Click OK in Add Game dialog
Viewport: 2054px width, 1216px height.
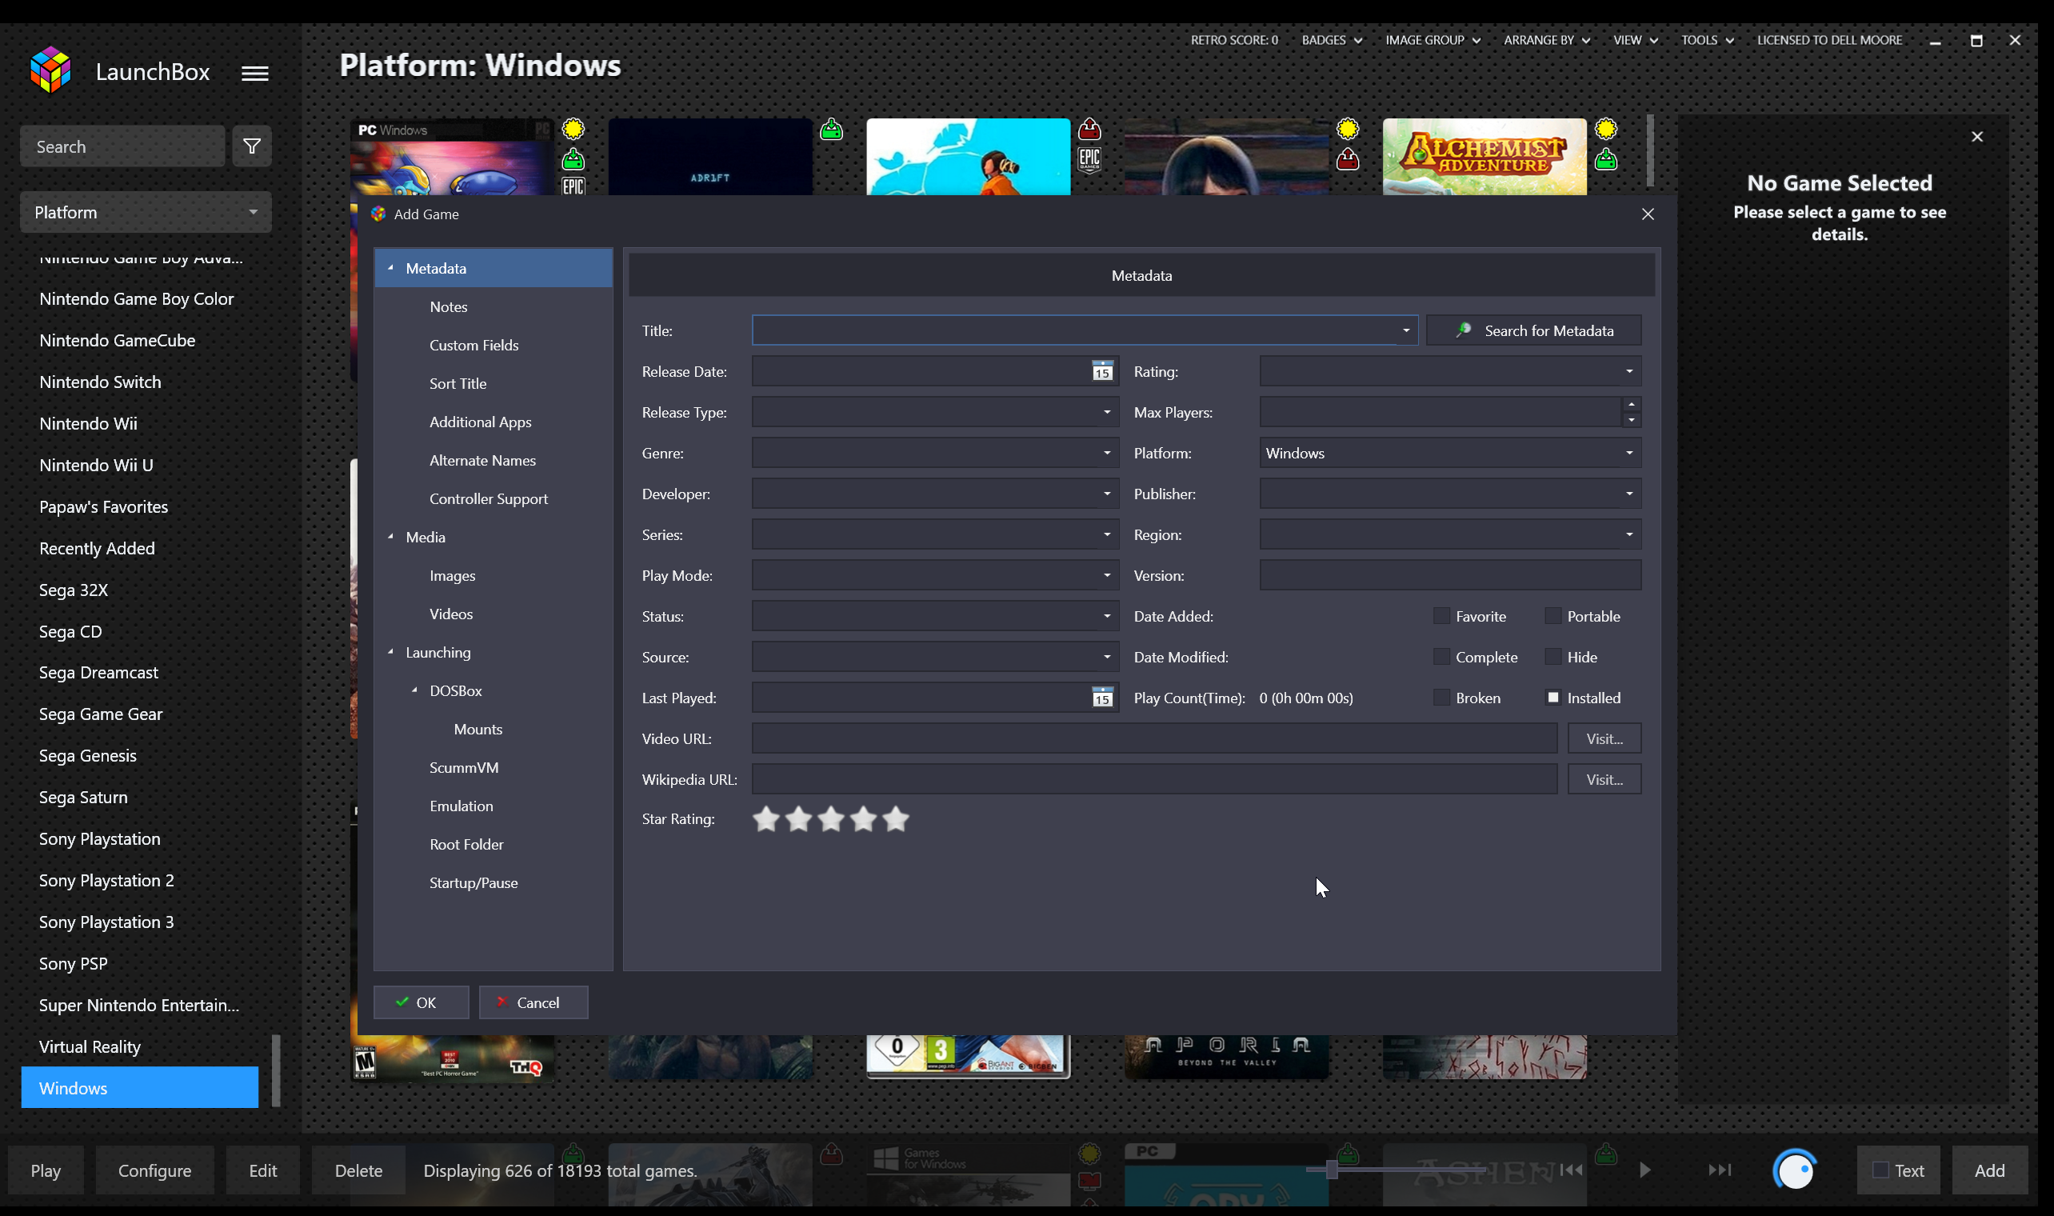(421, 1002)
